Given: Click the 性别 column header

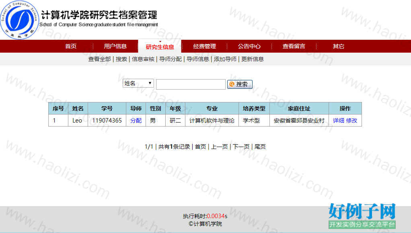Looking at the screenshot, I should click(156, 108).
